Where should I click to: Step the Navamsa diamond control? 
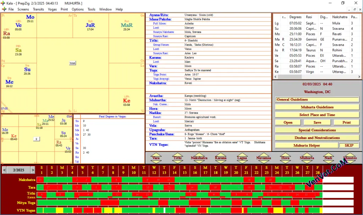[264, 158]
